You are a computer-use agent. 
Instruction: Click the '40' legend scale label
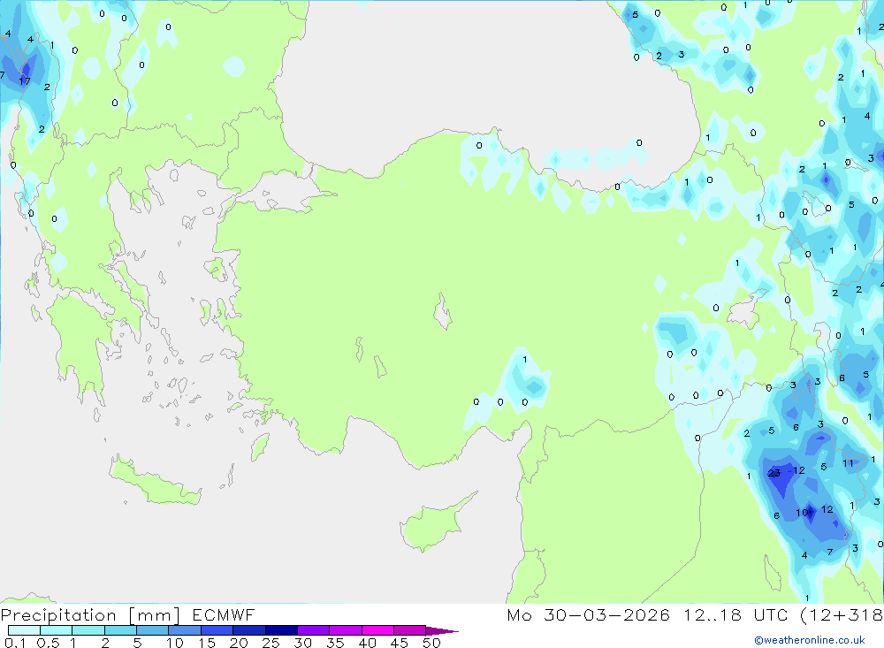click(x=367, y=643)
